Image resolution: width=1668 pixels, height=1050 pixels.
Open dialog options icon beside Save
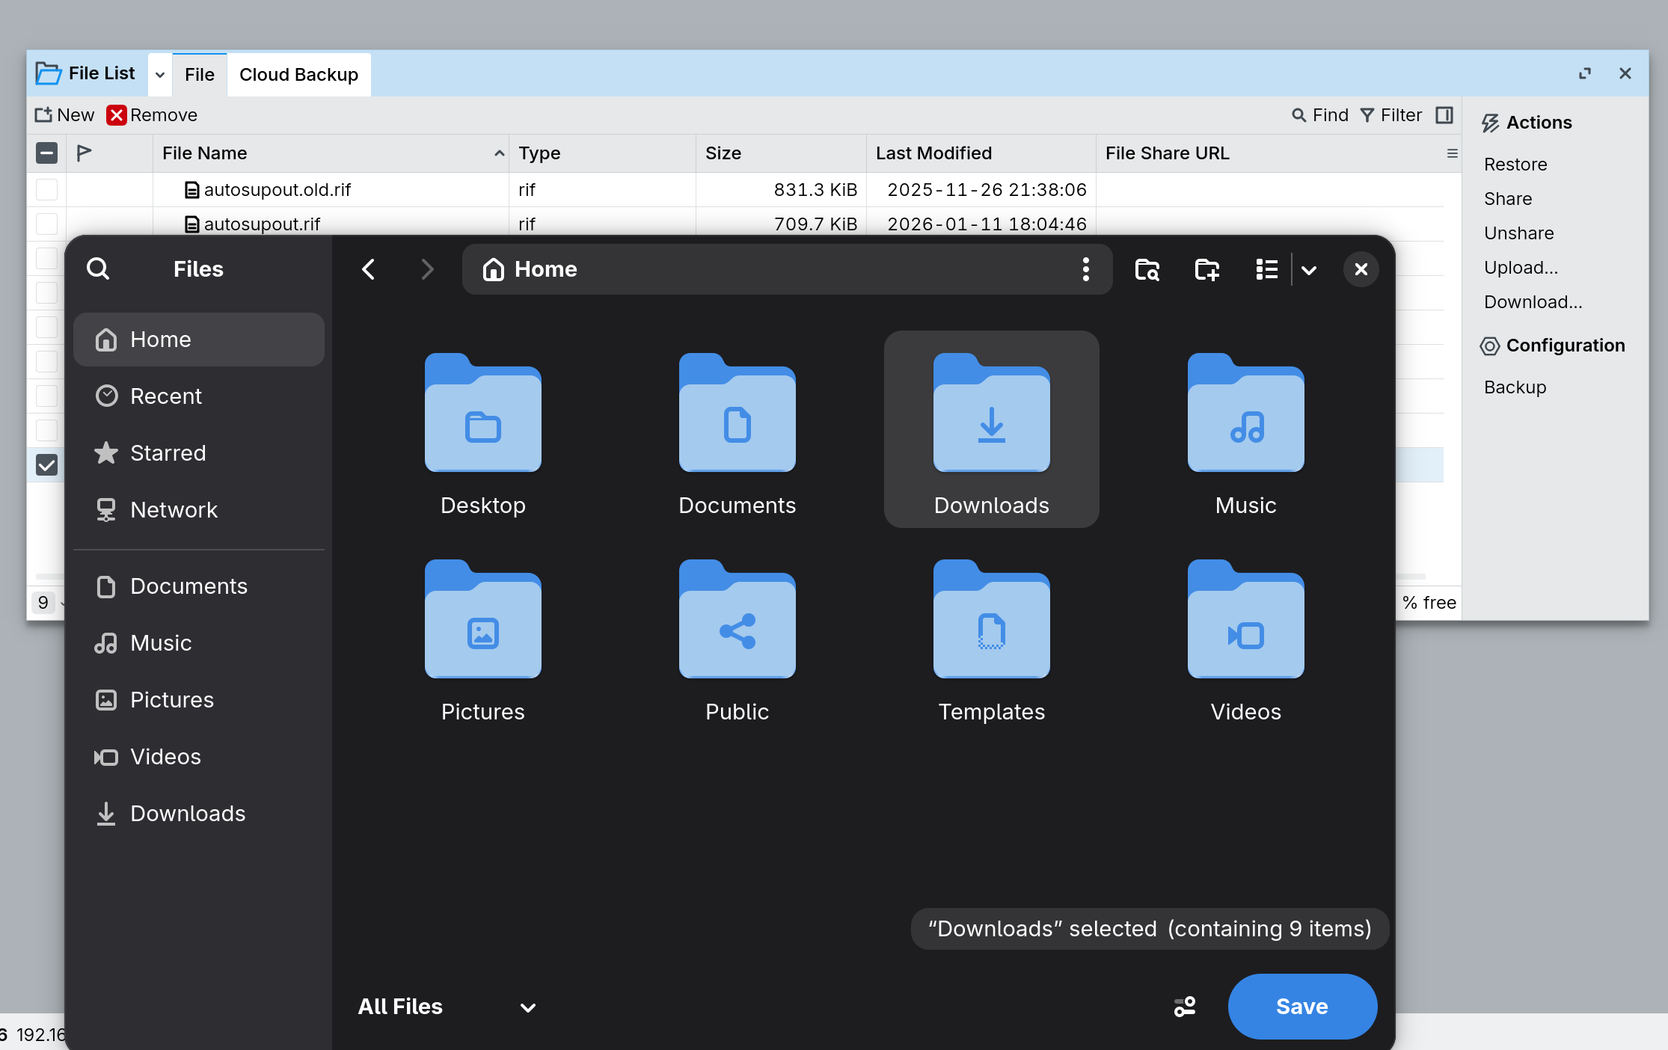pos(1185,1007)
